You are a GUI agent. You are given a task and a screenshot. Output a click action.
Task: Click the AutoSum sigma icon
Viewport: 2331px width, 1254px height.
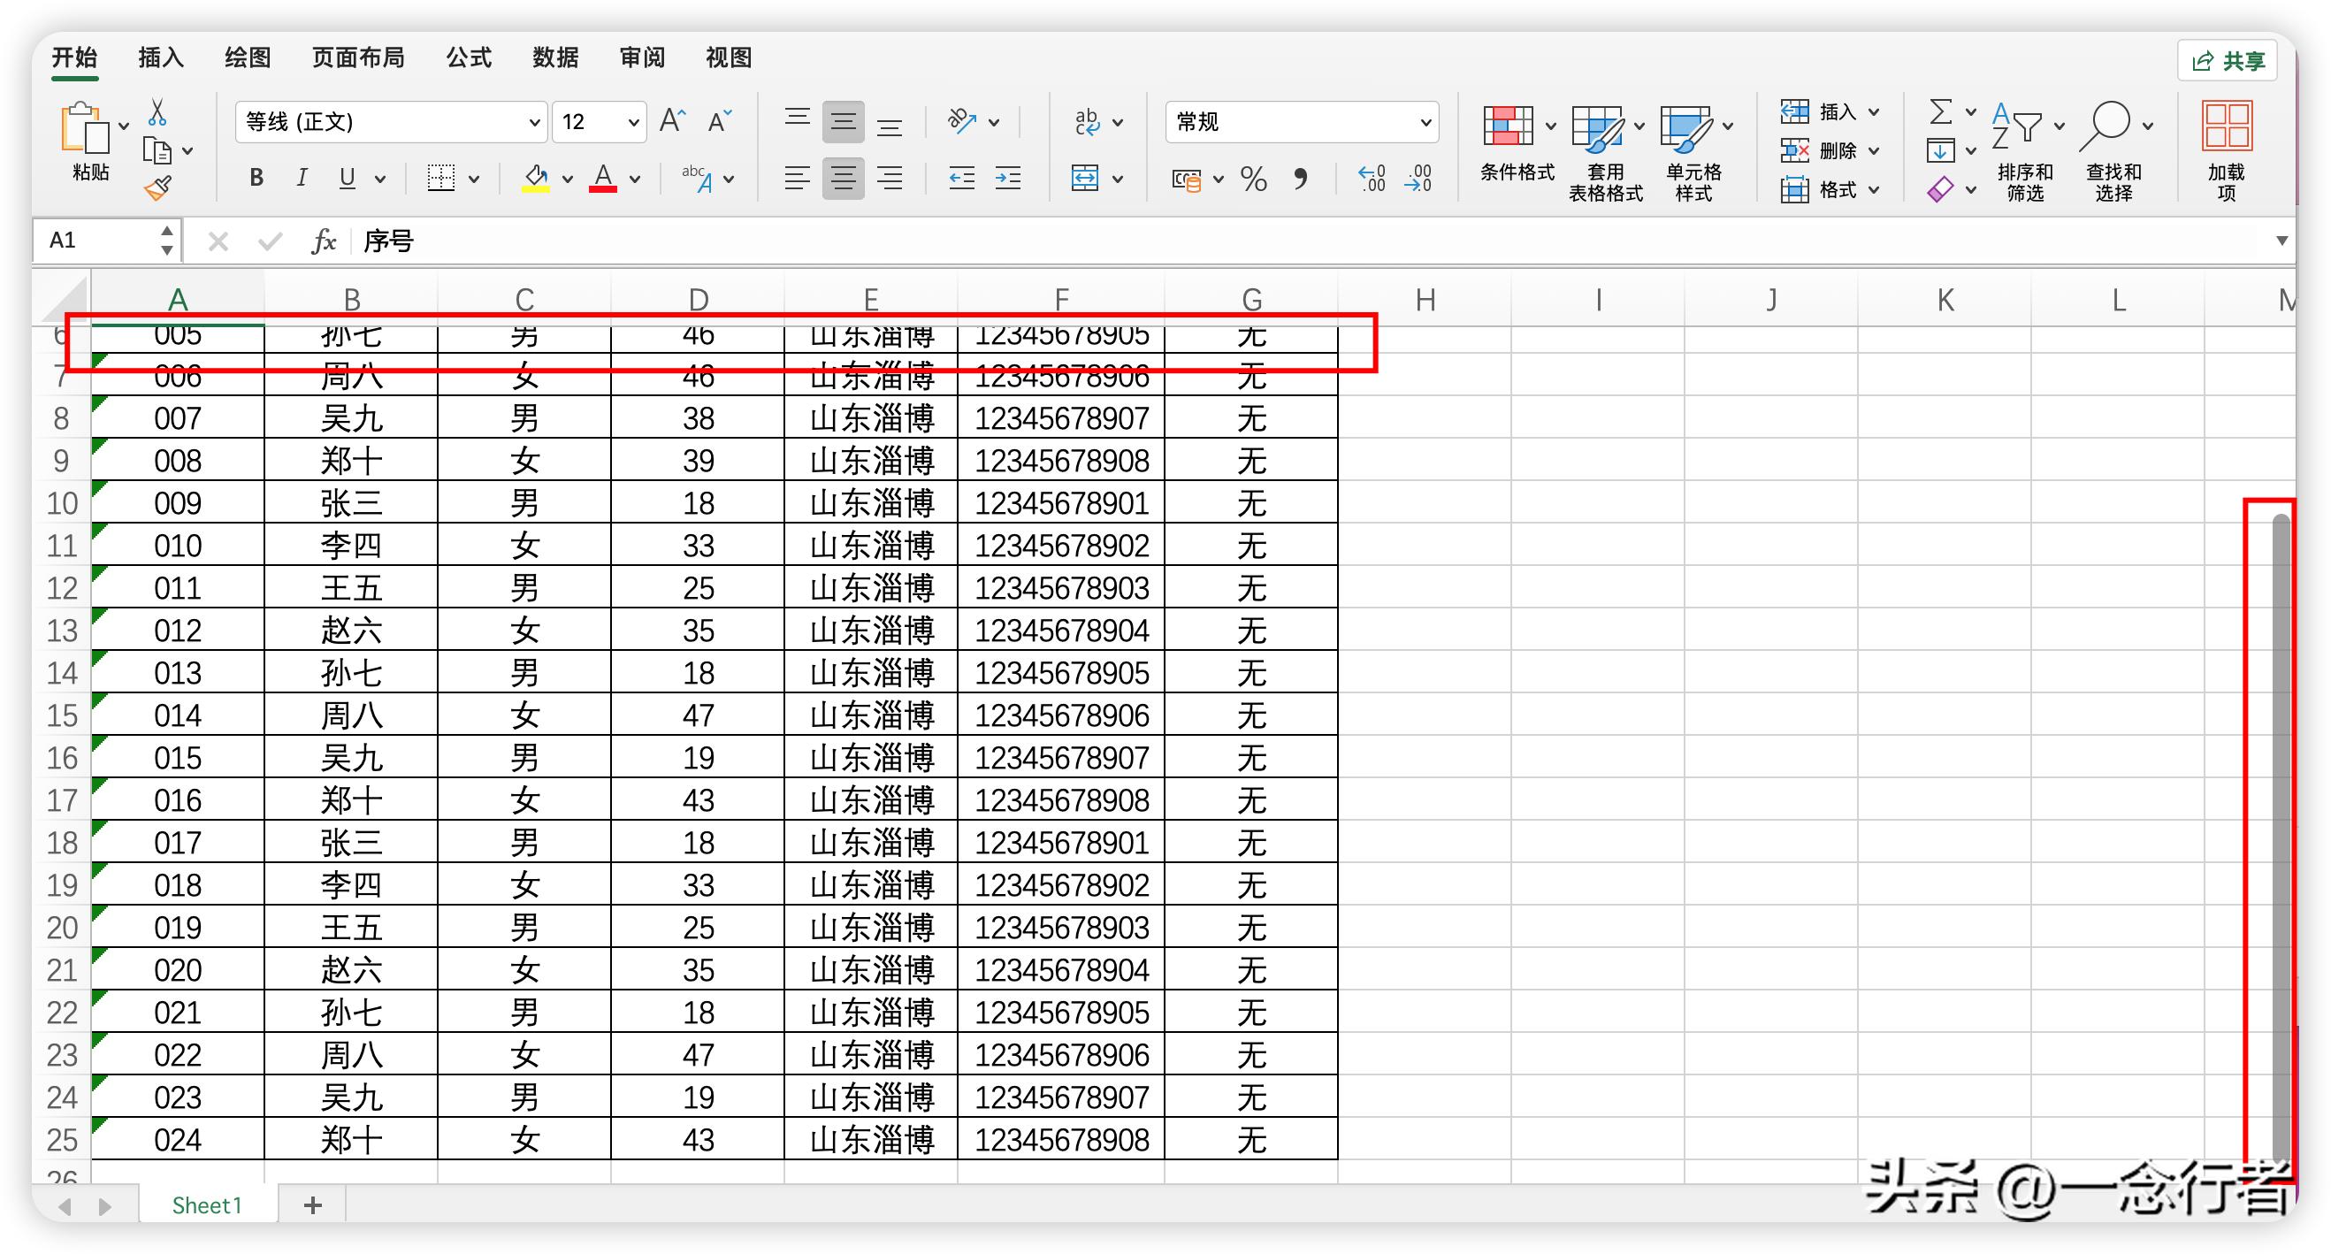[x=1939, y=112]
